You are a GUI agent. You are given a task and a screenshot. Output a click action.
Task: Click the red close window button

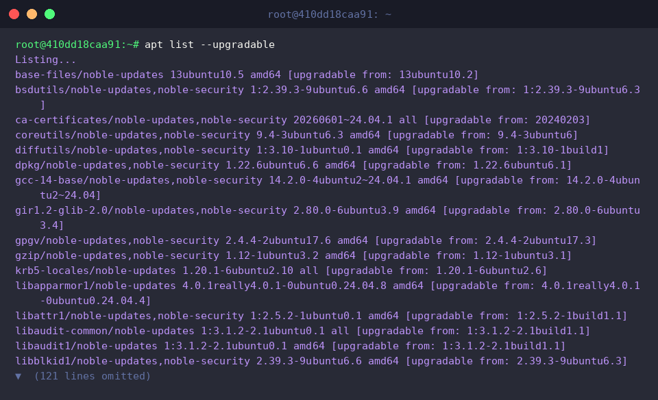[14, 14]
